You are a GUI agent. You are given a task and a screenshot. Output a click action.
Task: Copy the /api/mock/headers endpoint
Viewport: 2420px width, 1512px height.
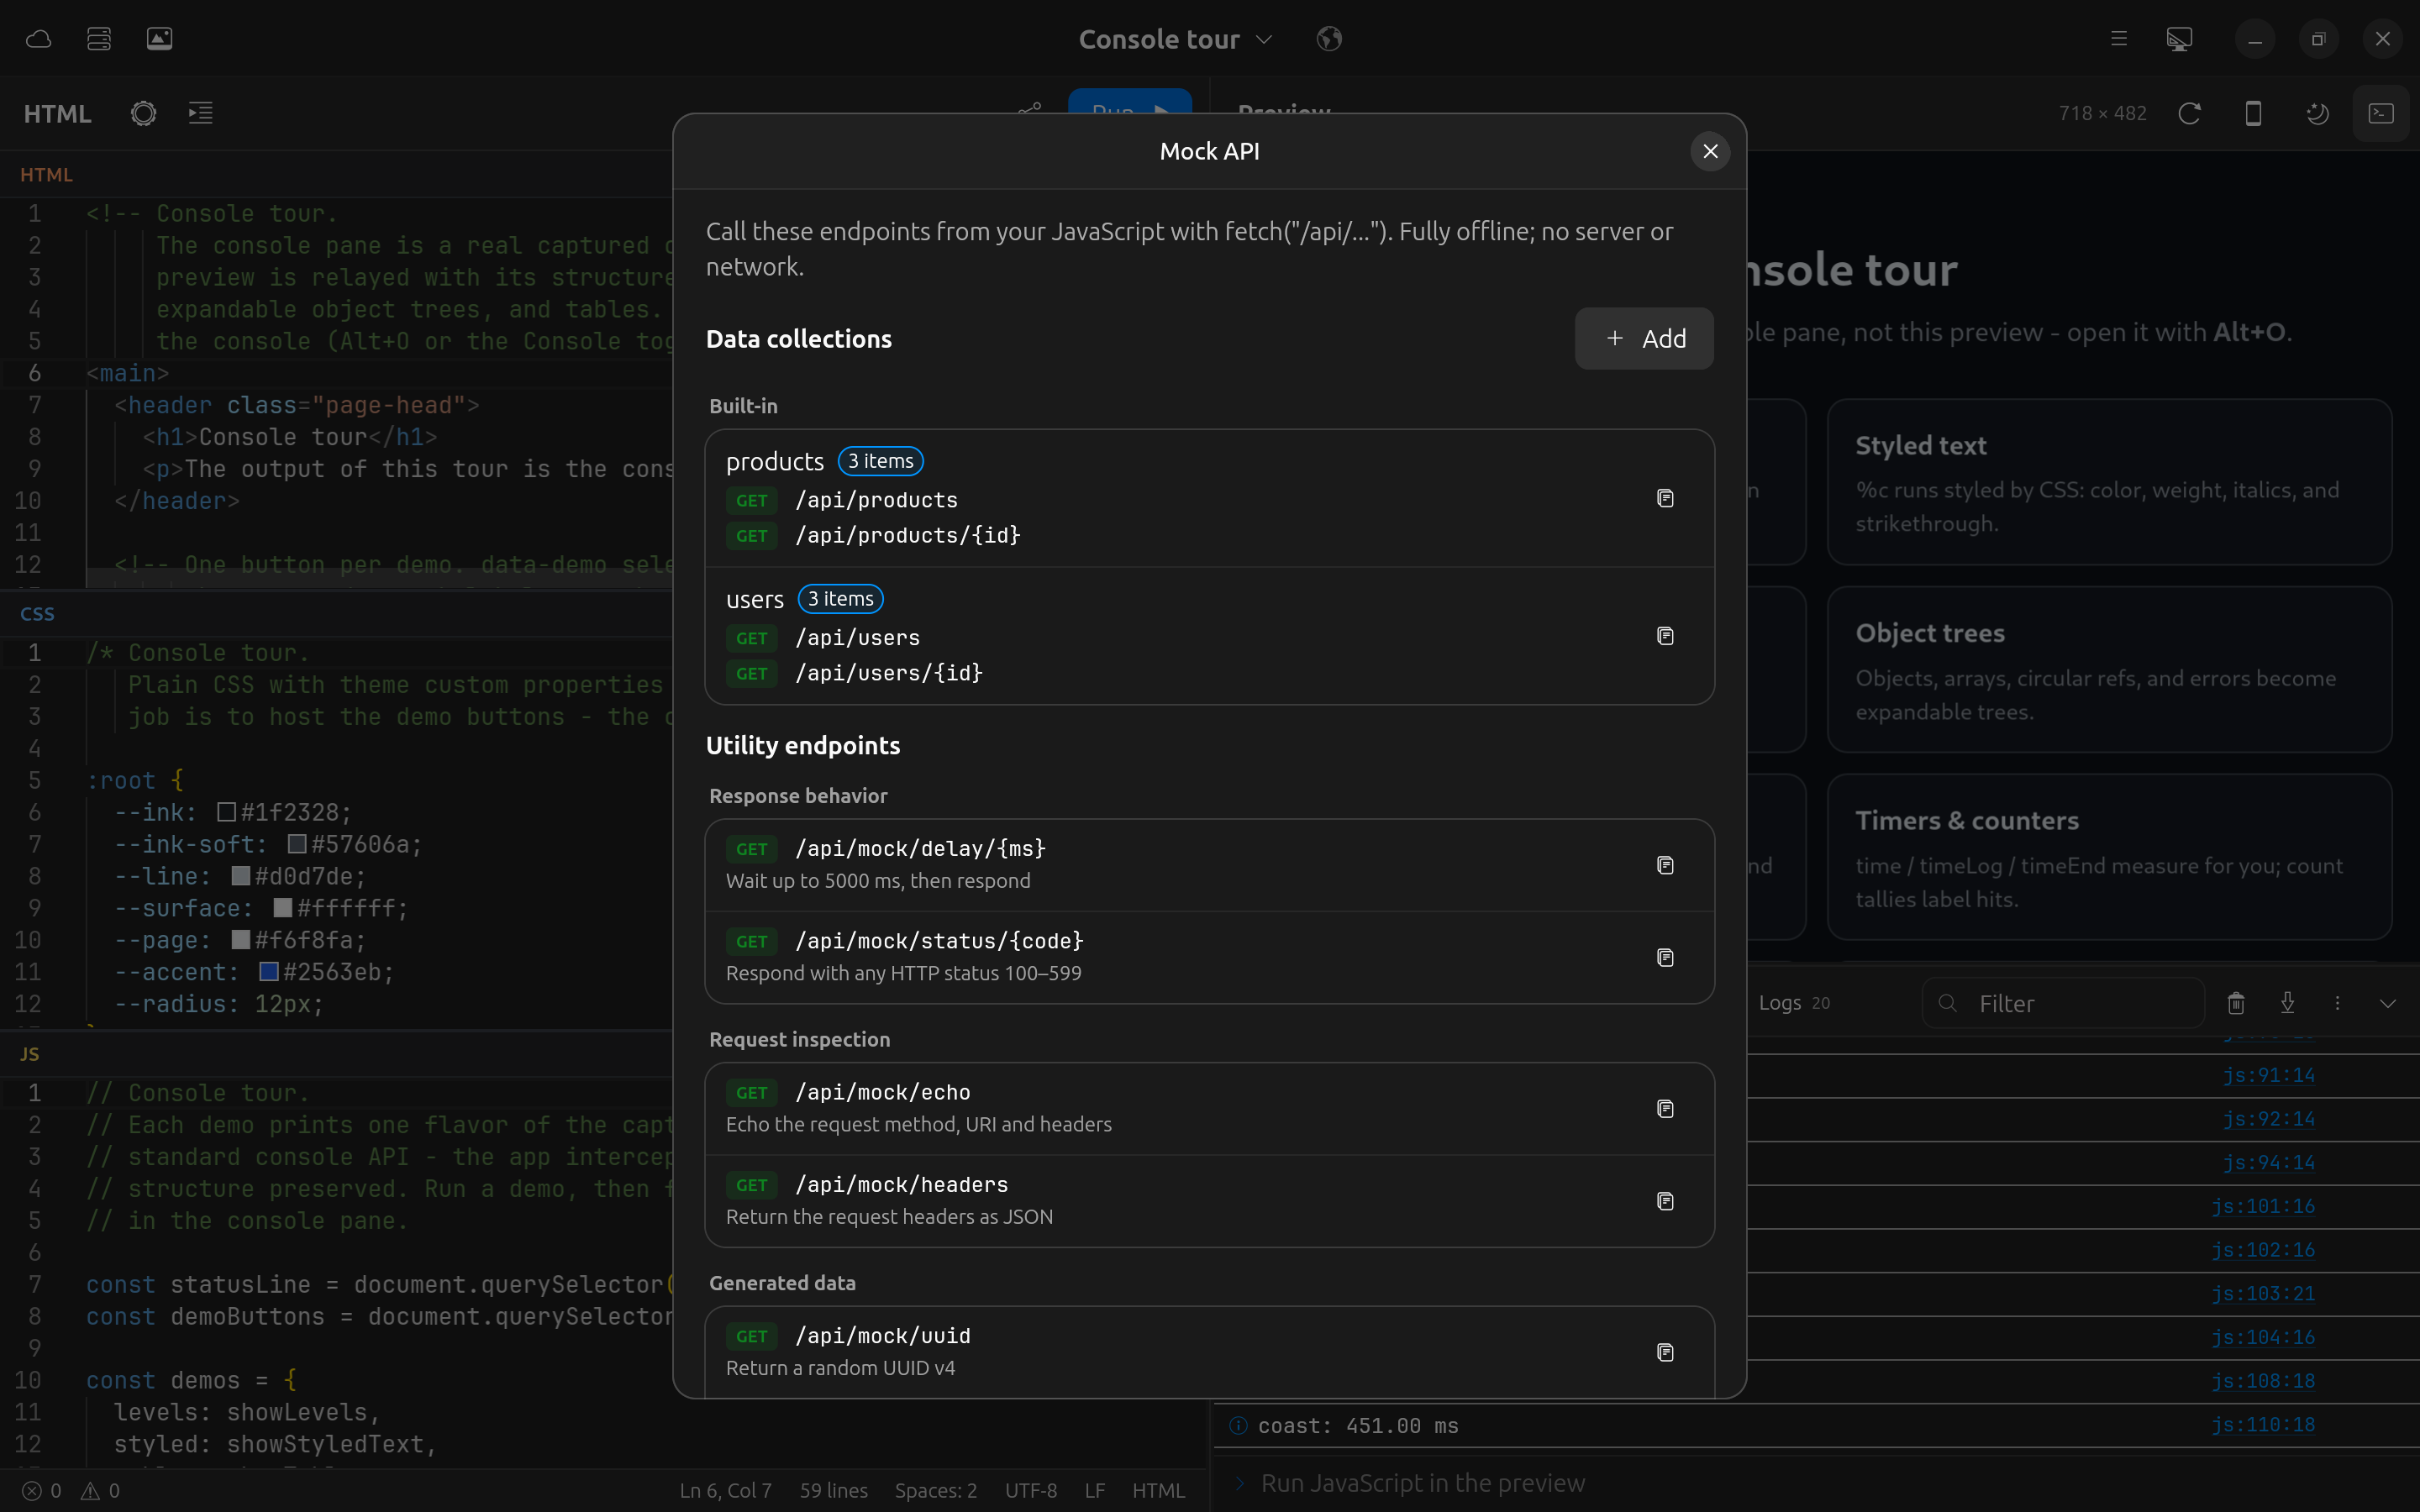pos(1665,1201)
